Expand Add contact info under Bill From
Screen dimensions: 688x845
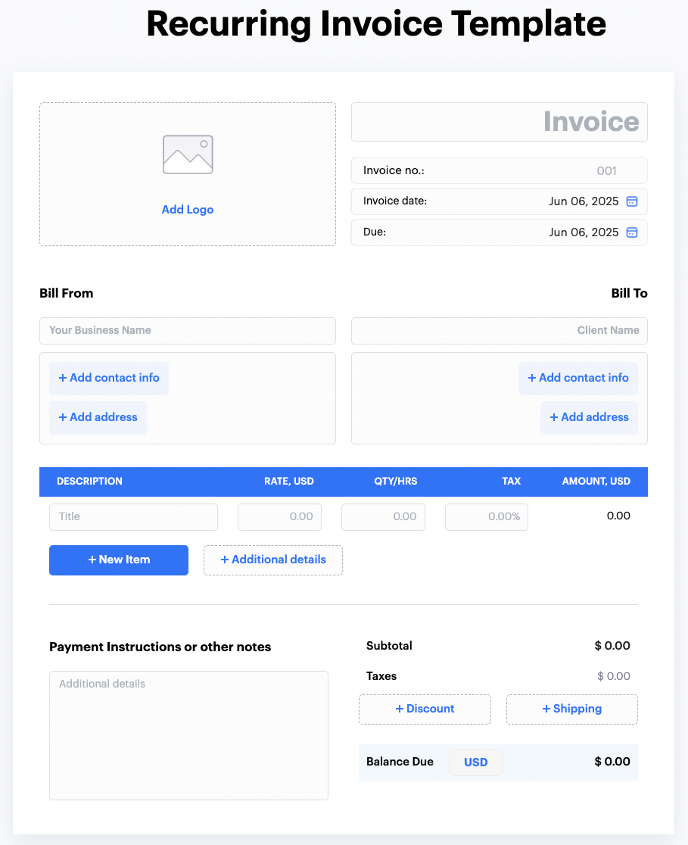pos(109,378)
